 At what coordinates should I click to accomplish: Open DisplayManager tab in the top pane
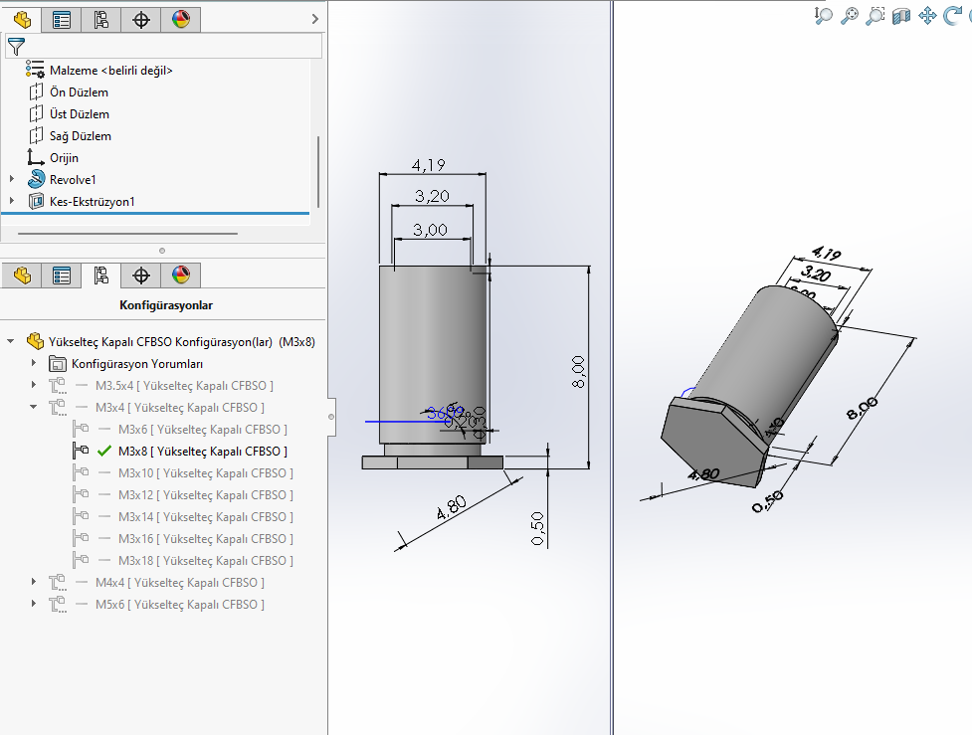tap(180, 19)
